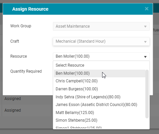
Task: Close the Assign Resource dialog
Action: pos(147,9)
